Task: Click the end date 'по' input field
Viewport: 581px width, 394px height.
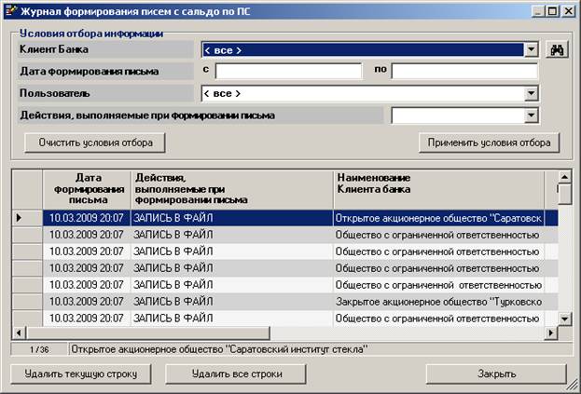Action: [463, 72]
